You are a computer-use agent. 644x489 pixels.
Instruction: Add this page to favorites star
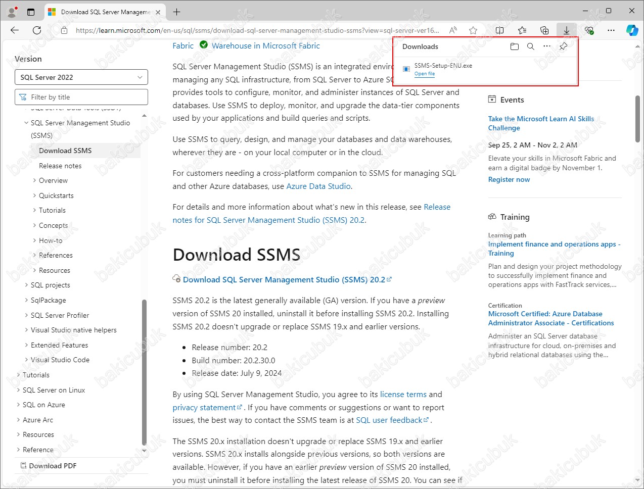[x=473, y=30]
